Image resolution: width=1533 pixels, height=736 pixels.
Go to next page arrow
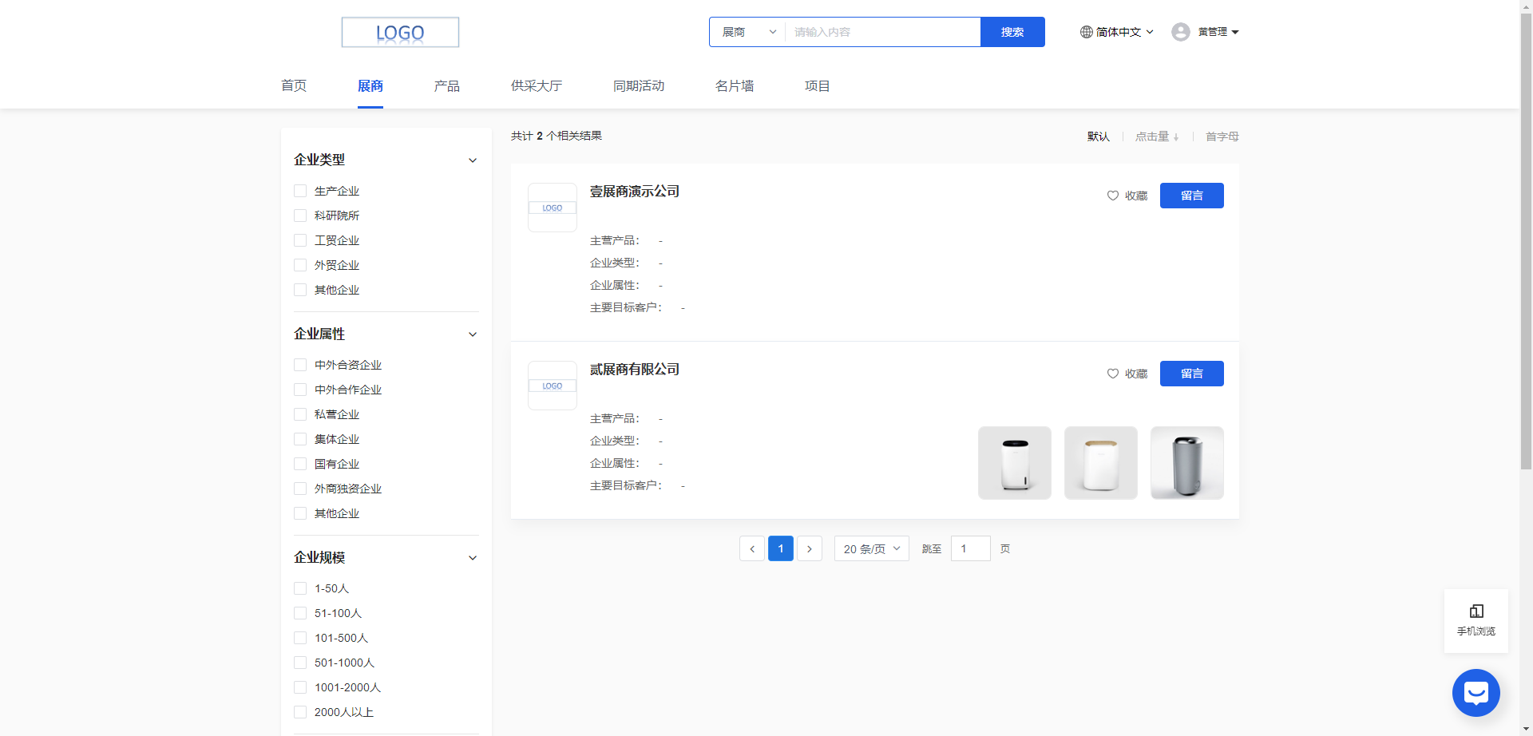[810, 548]
